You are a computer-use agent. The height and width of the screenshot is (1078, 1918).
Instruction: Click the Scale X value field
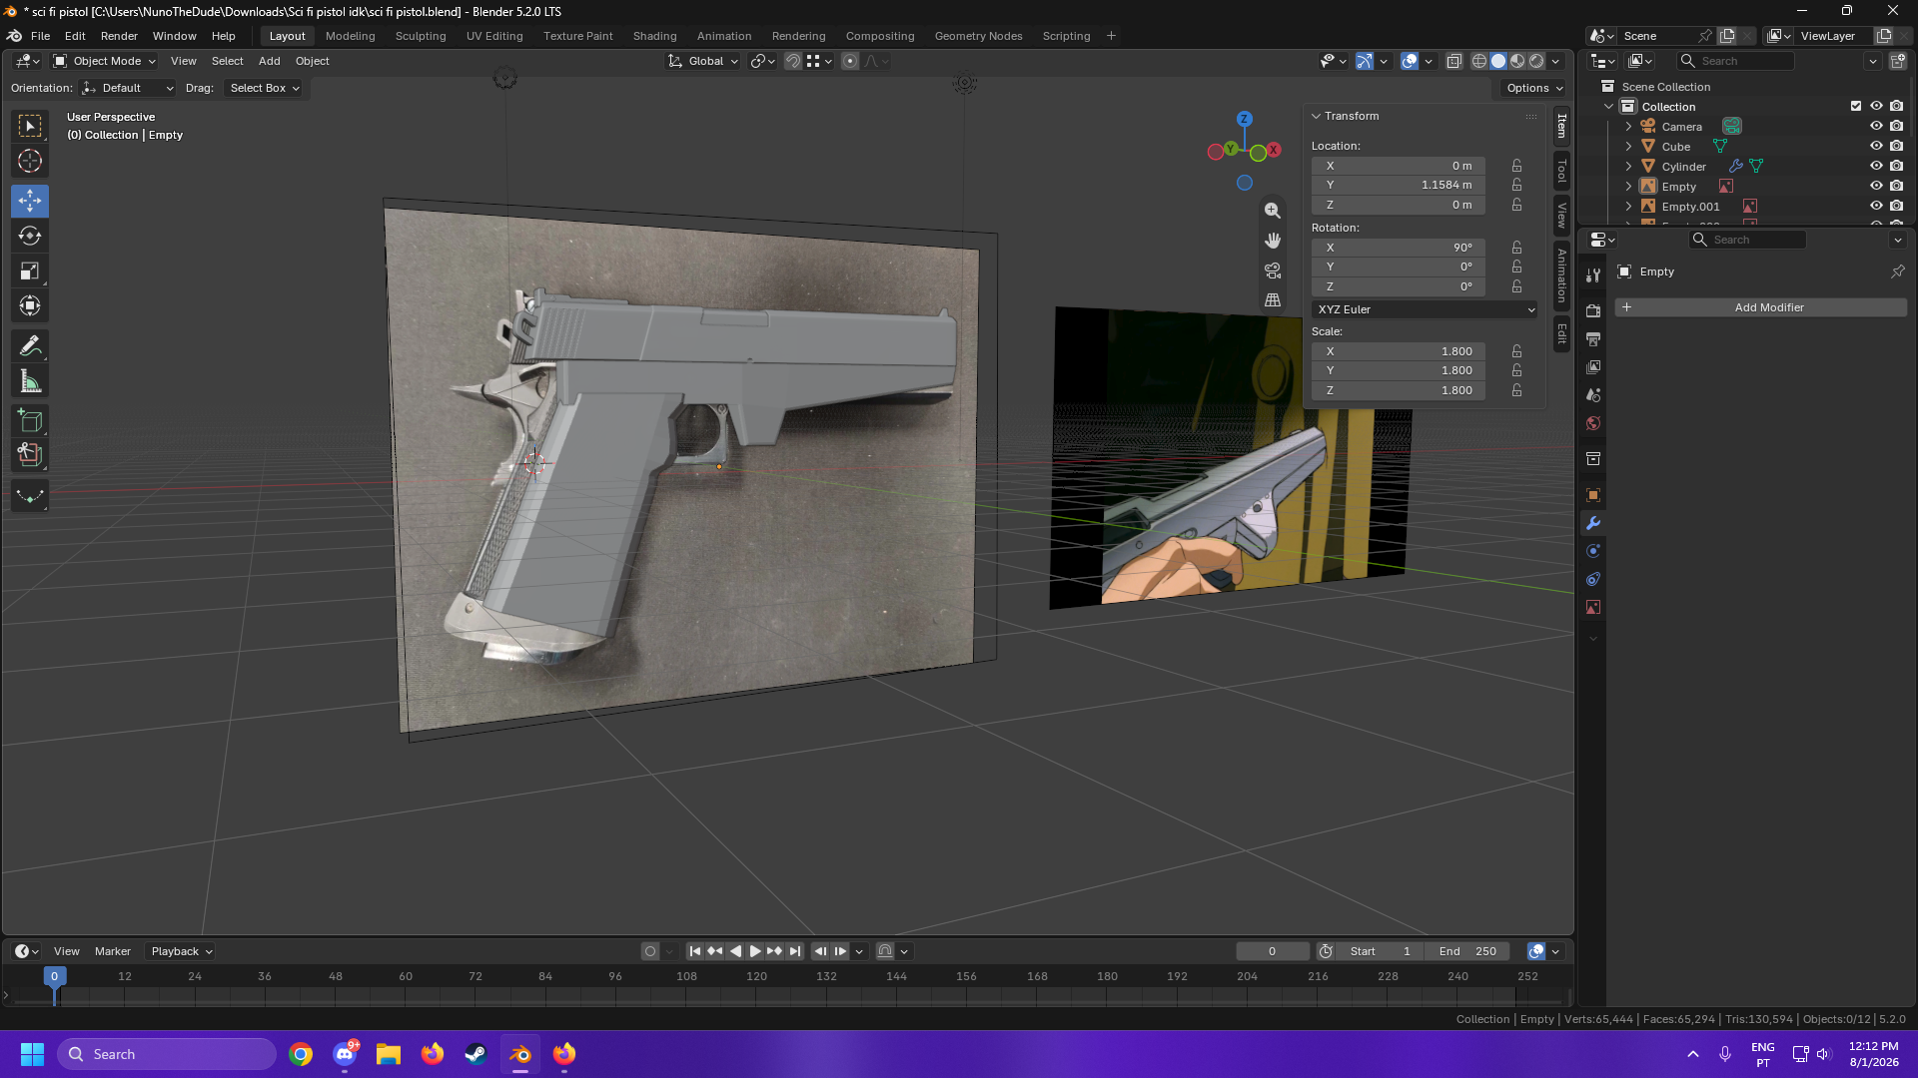click(x=1399, y=351)
